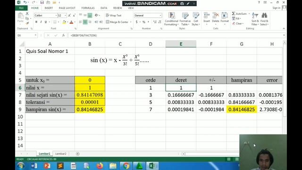Pick the red Font Color button
The width and height of the screenshot is (302, 170).
71,22
